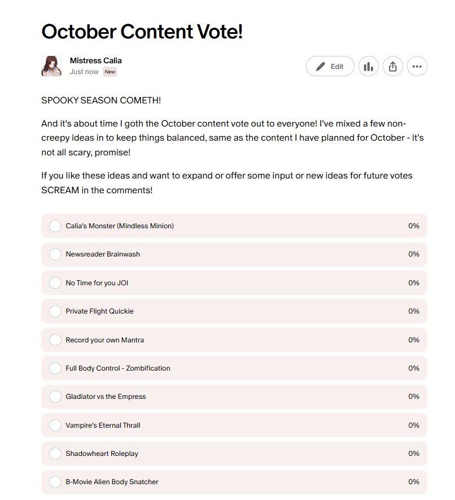Click the Edit post button
This screenshot has width=455, height=500.
330,66
